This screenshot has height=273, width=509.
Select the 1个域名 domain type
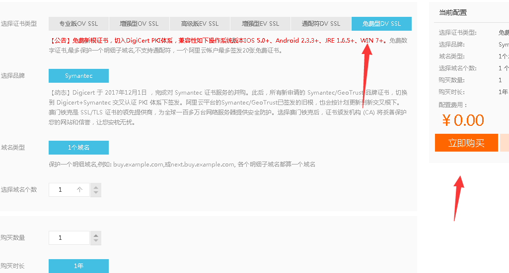[78, 148]
